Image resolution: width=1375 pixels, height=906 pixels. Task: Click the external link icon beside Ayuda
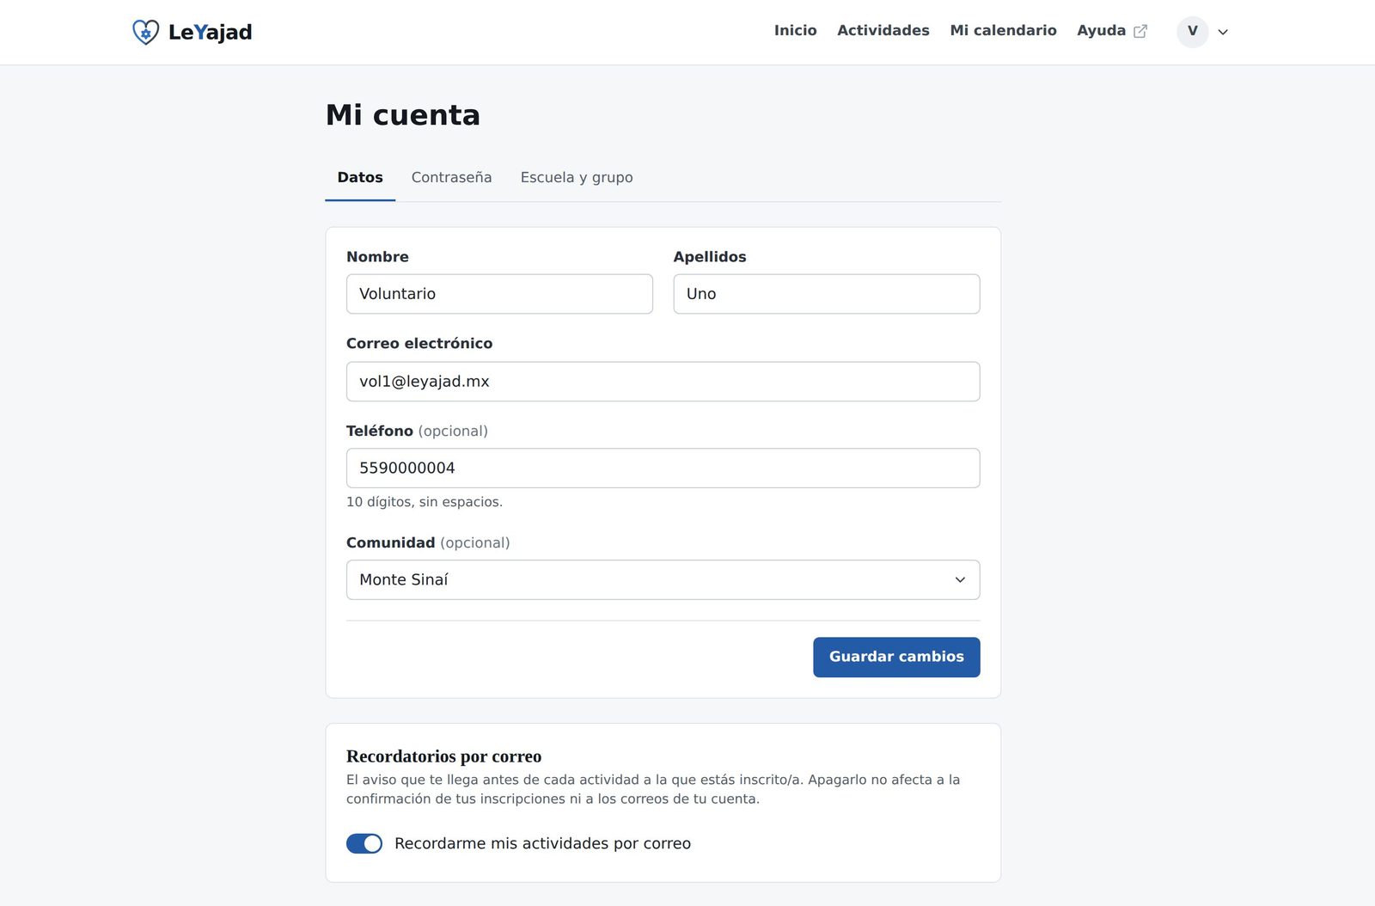1140,31
